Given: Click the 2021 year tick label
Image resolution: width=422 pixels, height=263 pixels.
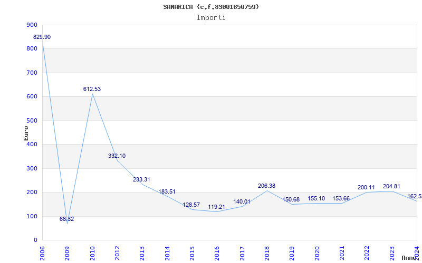Looking at the screenshot, I should 342,253.
